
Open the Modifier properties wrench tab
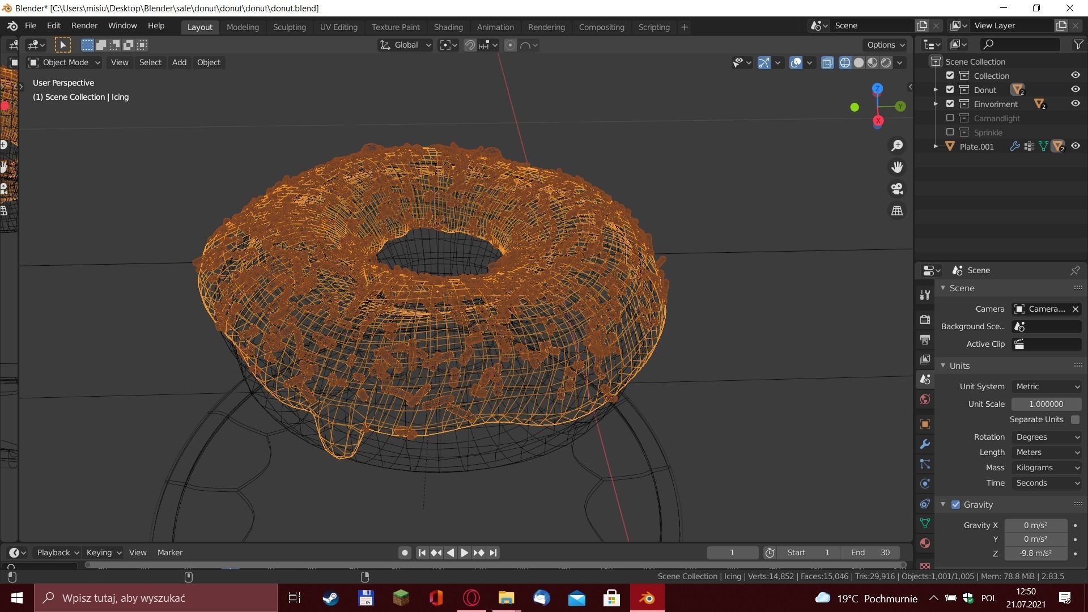pyautogui.click(x=925, y=444)
